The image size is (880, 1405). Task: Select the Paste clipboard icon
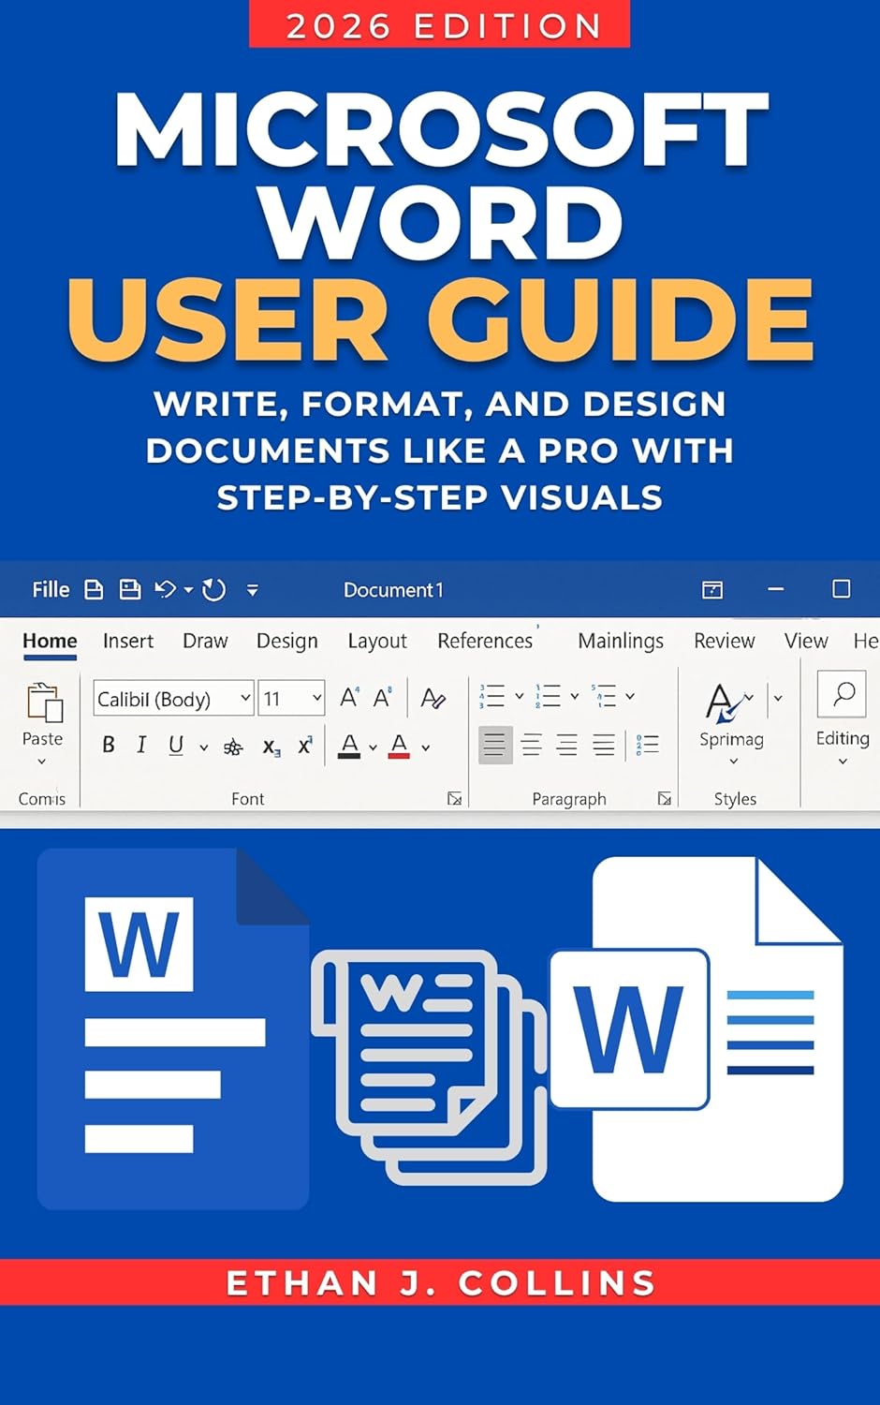pos(42,702)
